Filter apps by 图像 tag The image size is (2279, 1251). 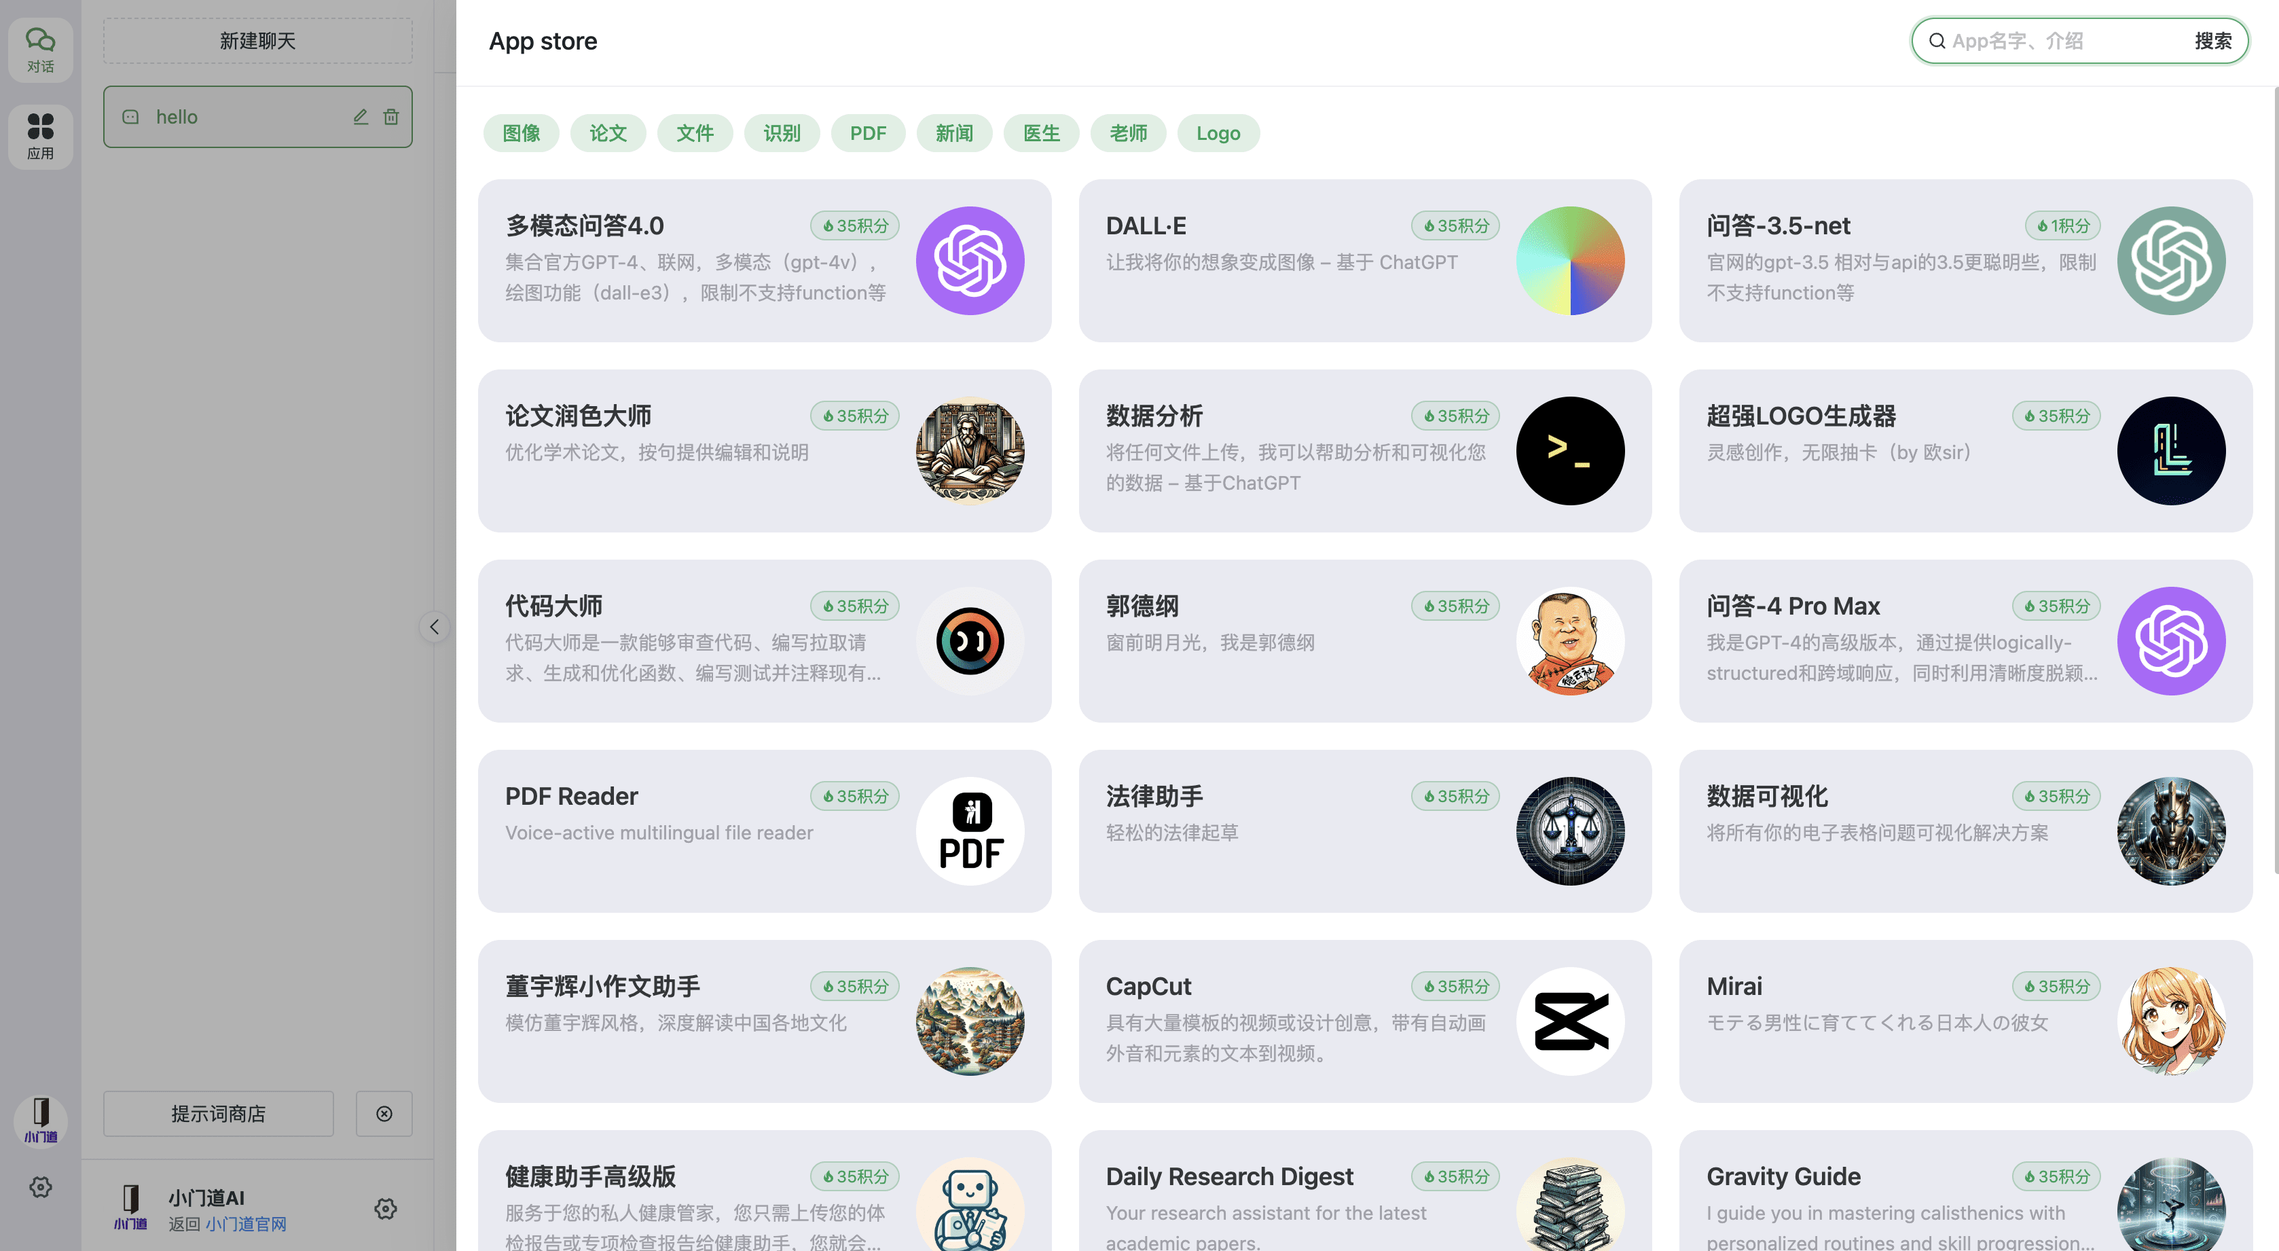pyautogui.click(x=521, y=134)
